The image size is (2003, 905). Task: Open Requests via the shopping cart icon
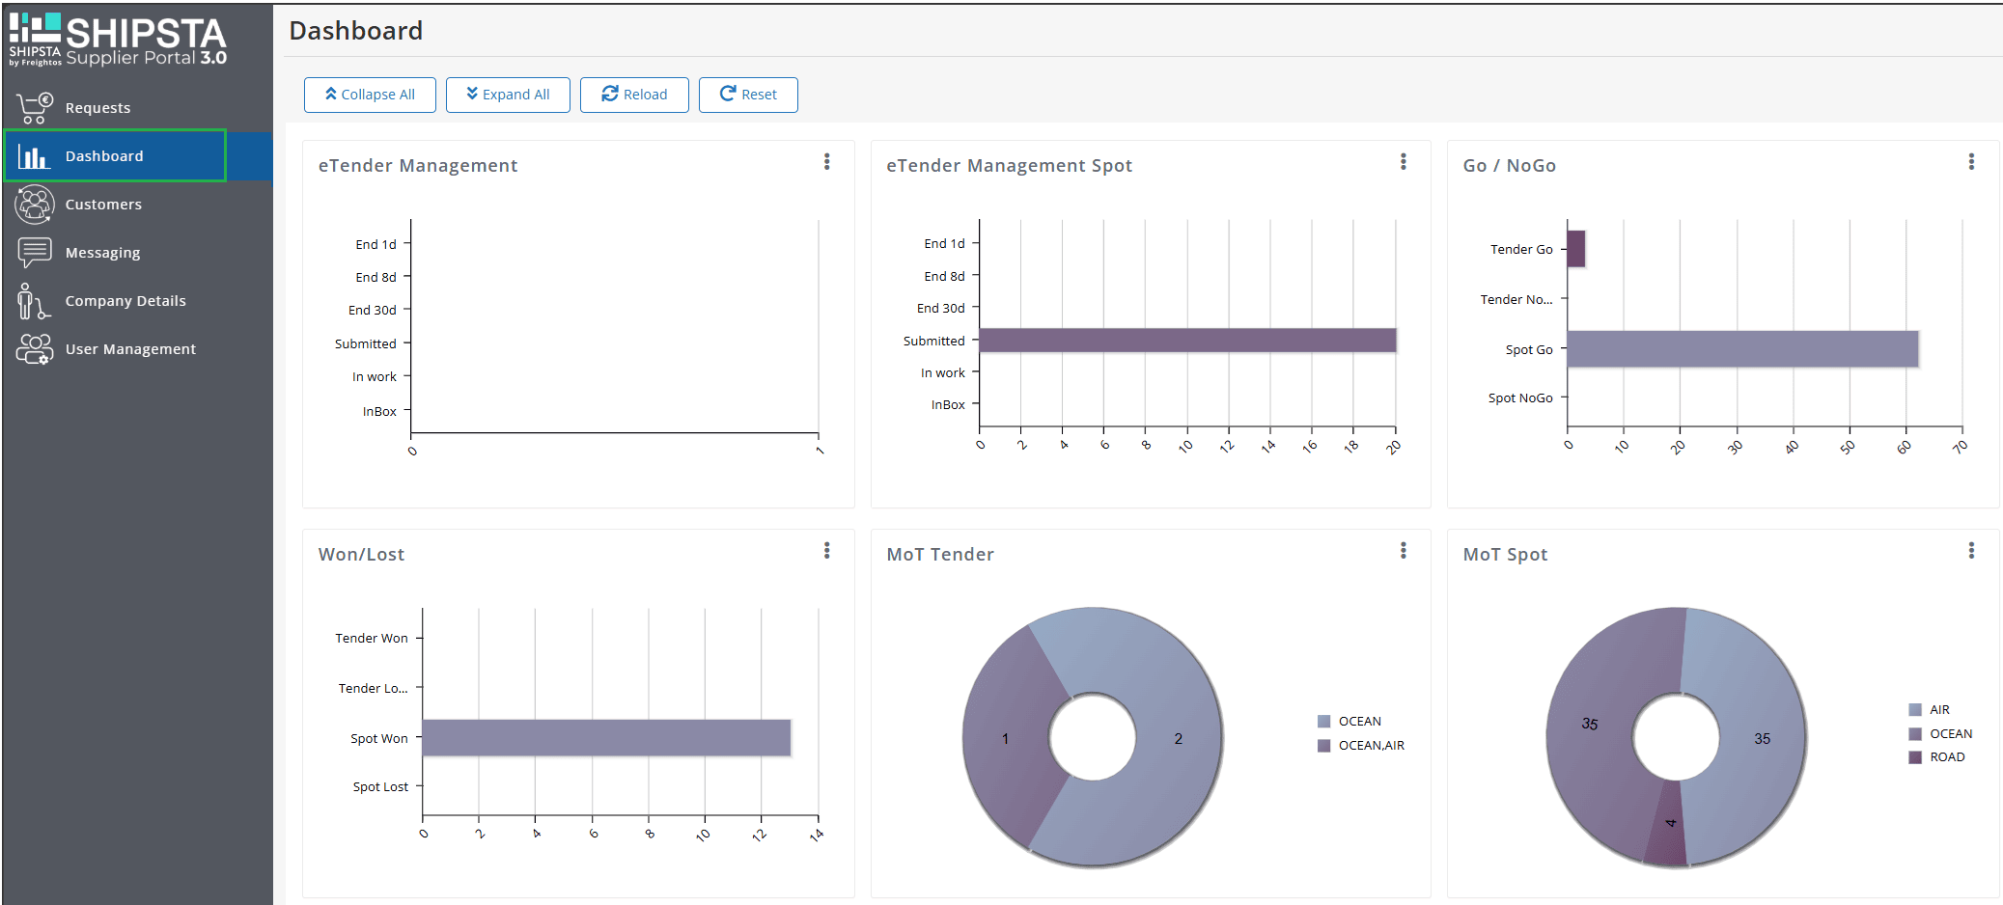coord(35,107)
